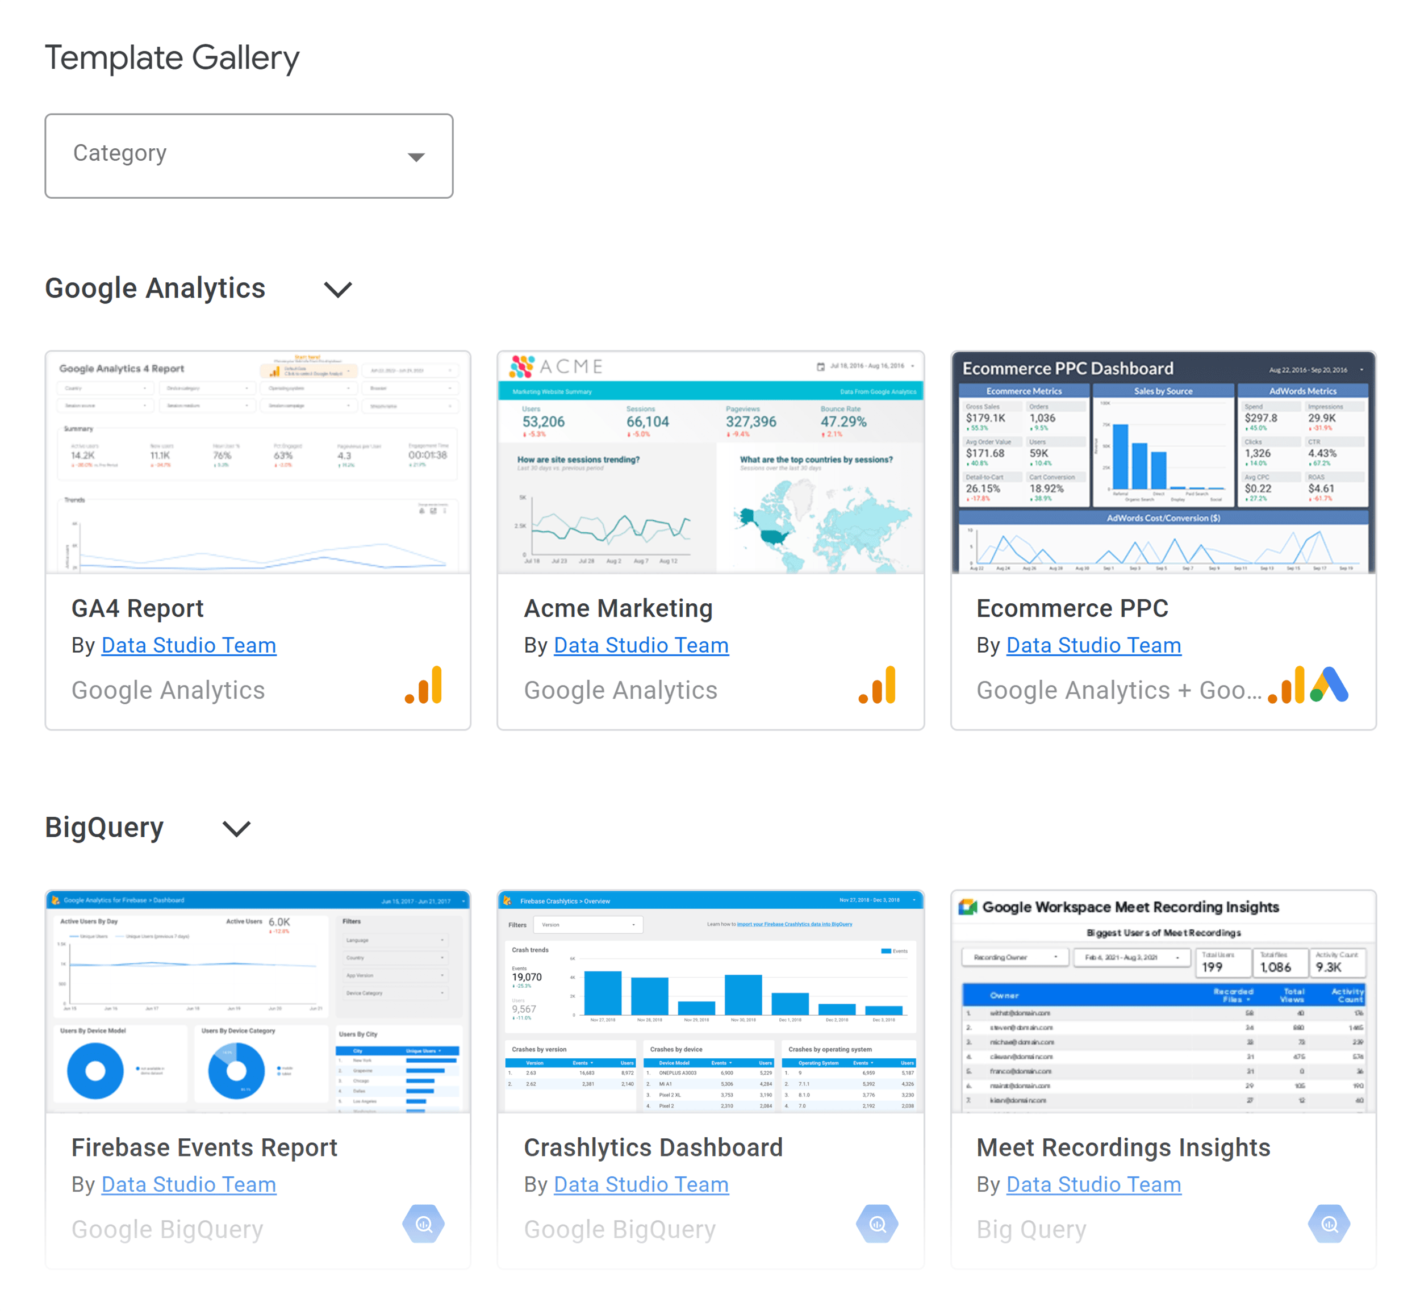The width and height of the screenshot is (1420, 1311).
Task: Click BigQuery icon on Firebase Events Report card
Action: pos(424,1224)
